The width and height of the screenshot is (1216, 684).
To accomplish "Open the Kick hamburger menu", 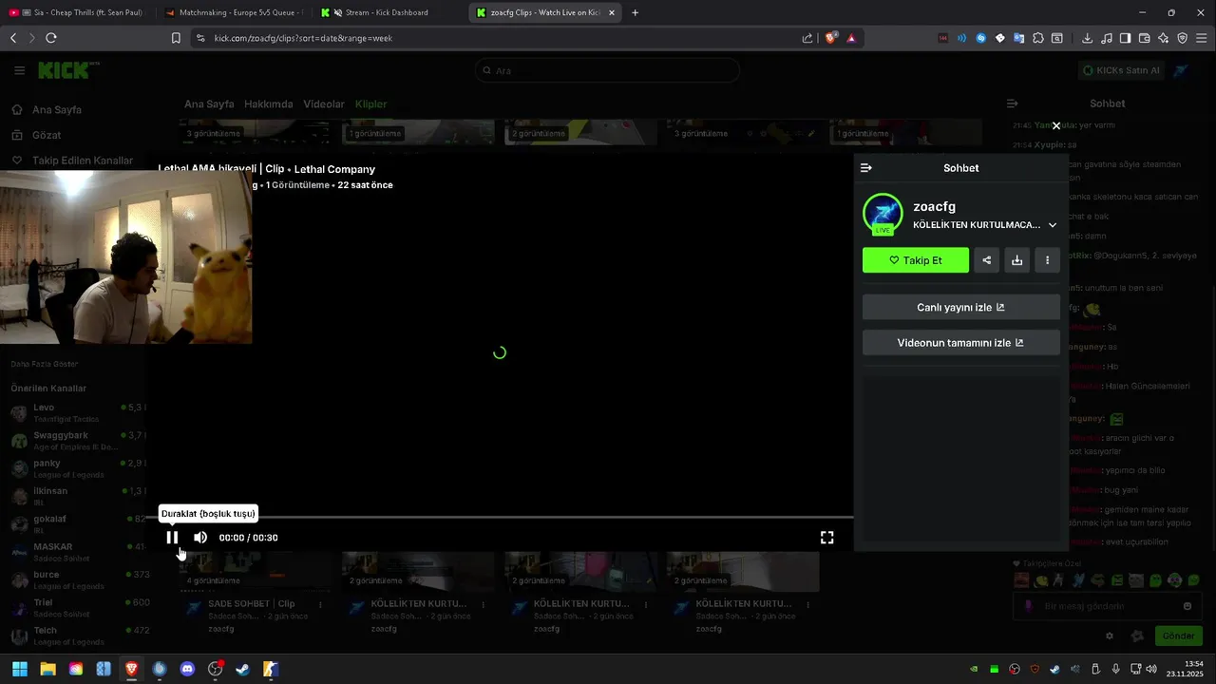I will click(x=19, y=70).
